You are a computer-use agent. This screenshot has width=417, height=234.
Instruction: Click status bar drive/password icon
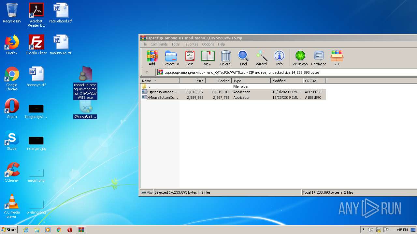click(147, 192)
